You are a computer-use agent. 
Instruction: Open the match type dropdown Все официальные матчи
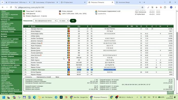pyautogui.click(x=45, y=21)
